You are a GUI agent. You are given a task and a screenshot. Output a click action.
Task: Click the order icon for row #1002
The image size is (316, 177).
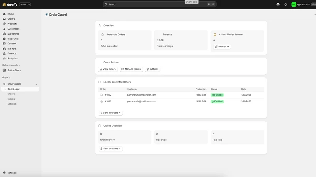click(x=102, y=95)
